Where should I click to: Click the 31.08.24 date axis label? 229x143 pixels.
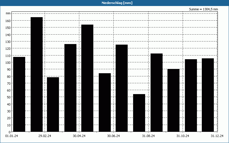pyautogui.click(x=148, y=136)
